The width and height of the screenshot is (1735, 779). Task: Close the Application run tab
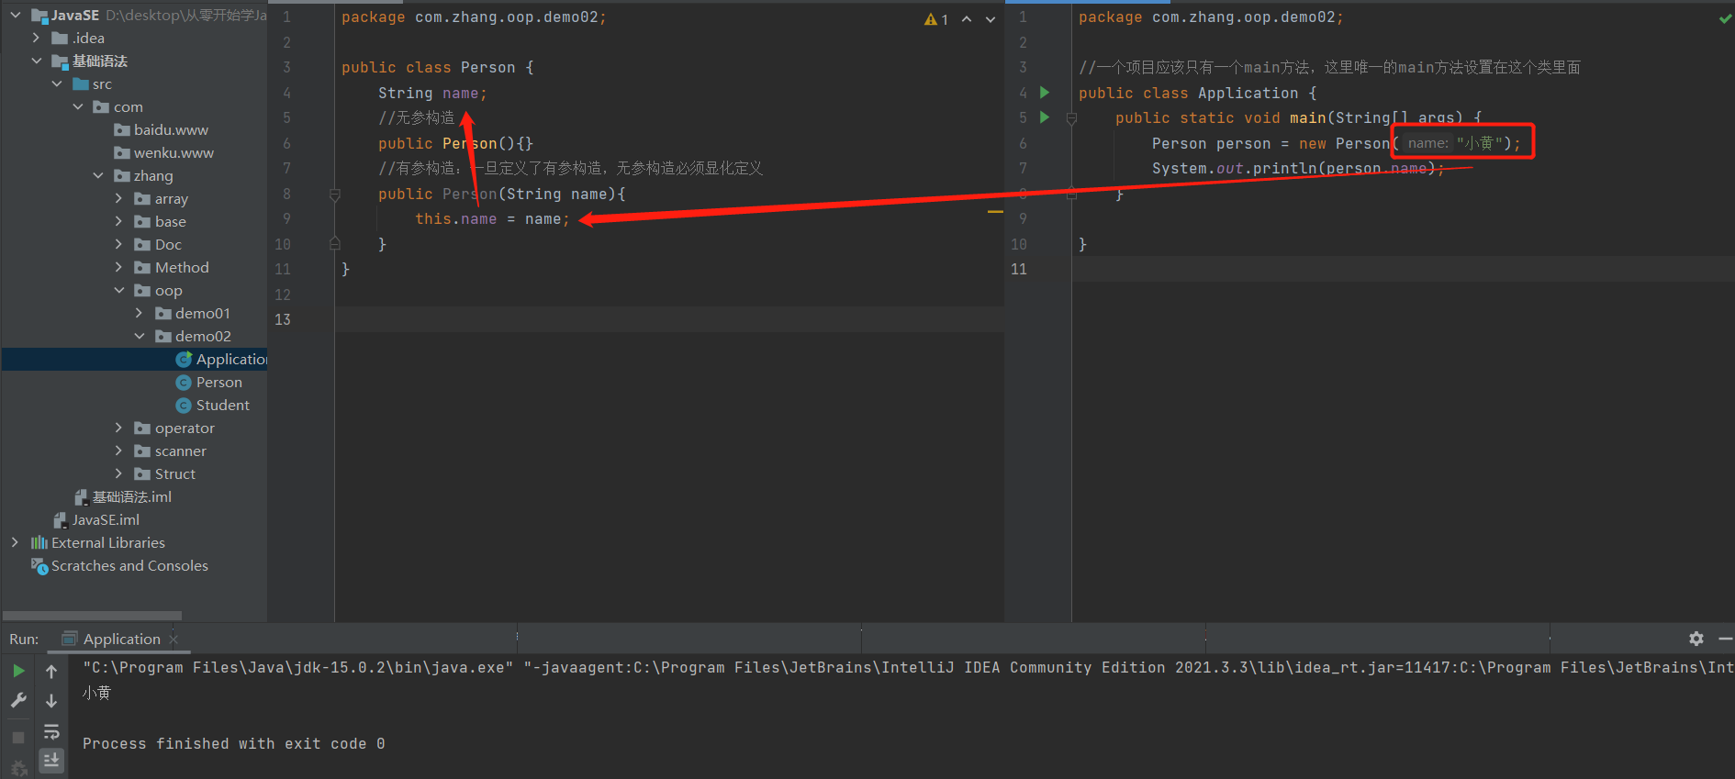tap(173, 640)
